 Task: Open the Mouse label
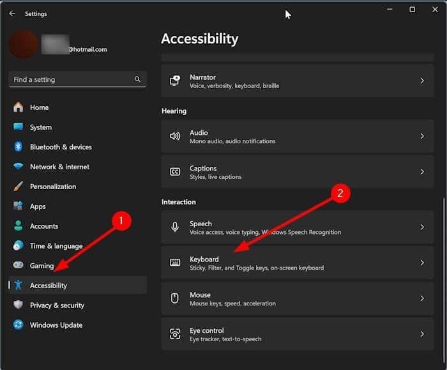[x=200, y=295]
